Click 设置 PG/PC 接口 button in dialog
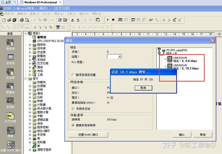The image size is (222, 154). click(88, 135)
